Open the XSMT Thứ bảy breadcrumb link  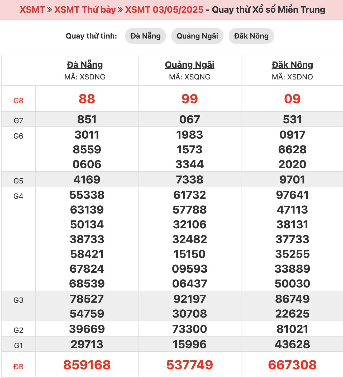pos(85,10)
